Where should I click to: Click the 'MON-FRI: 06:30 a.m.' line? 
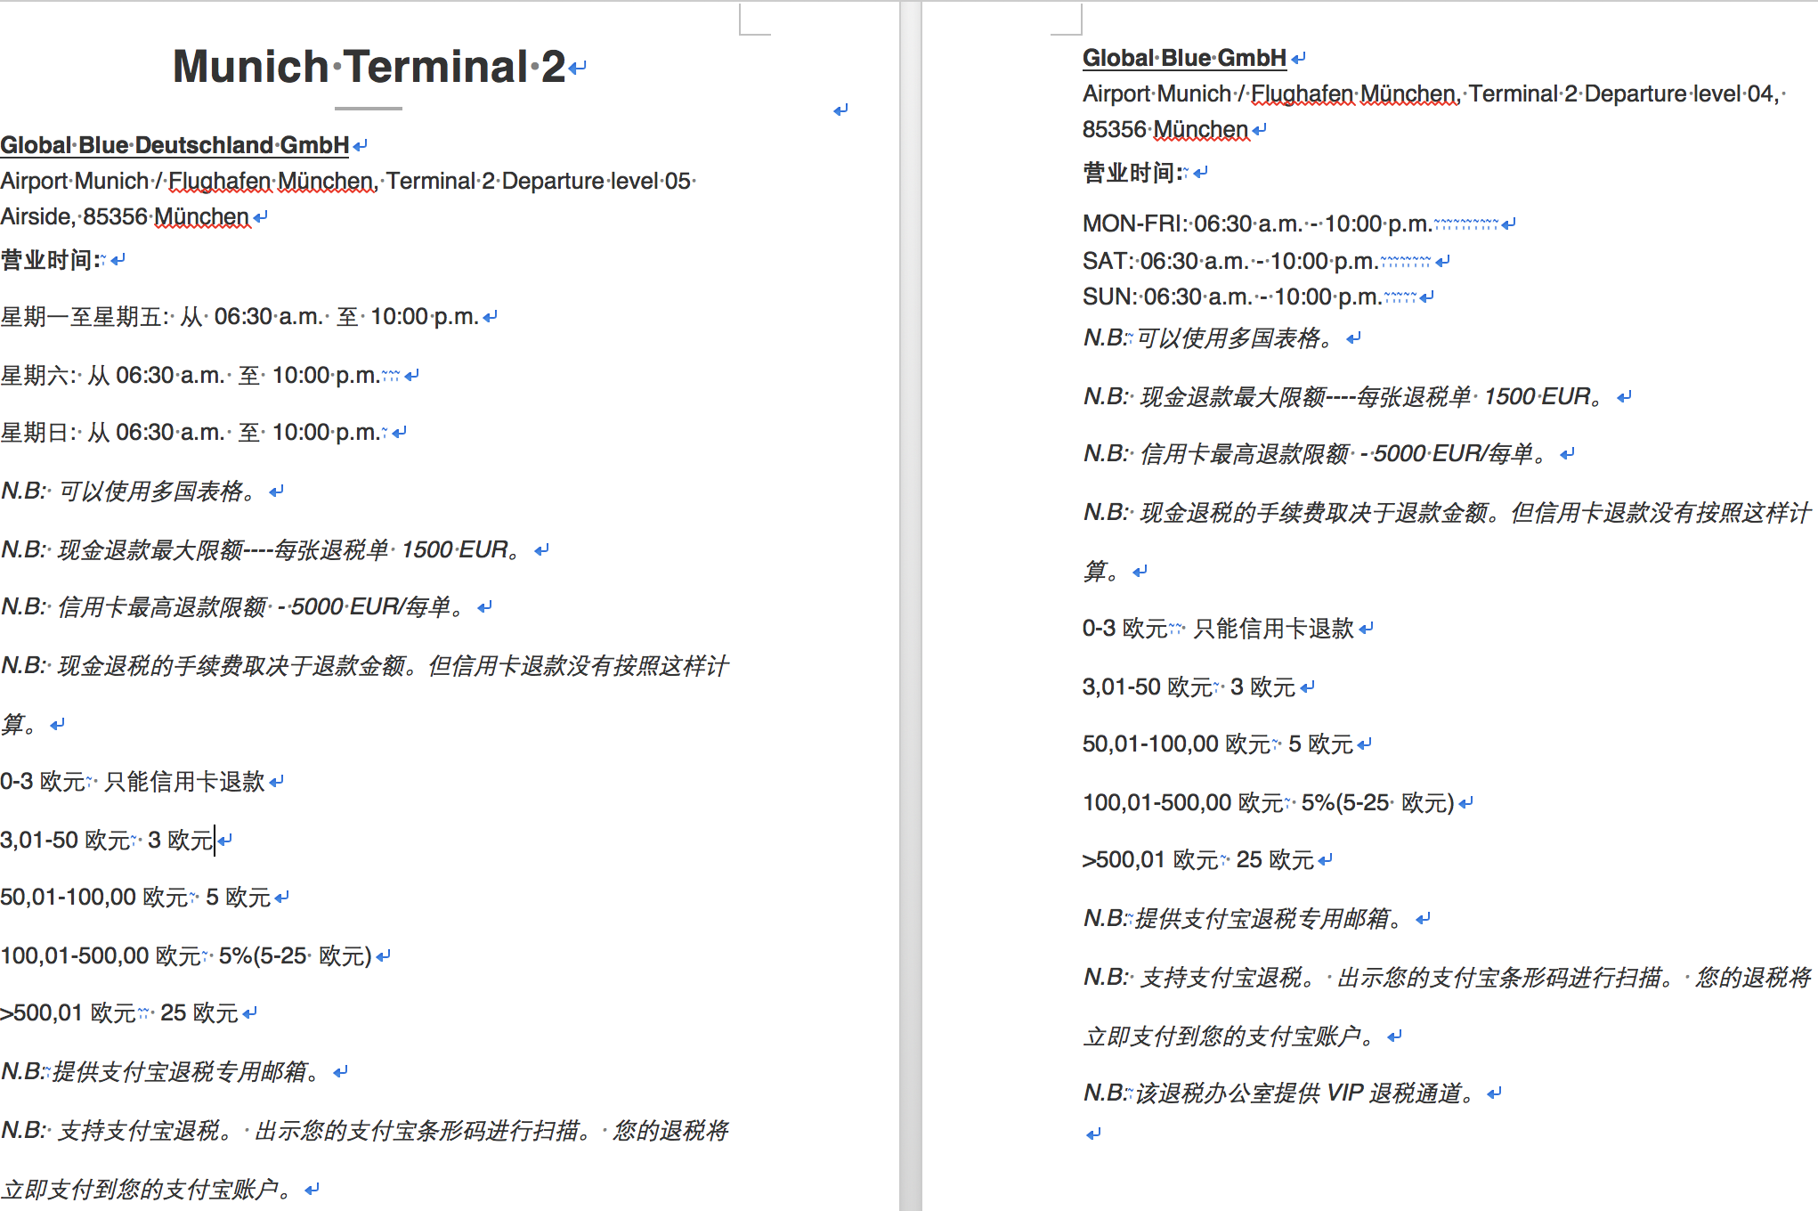[1257, 224]
